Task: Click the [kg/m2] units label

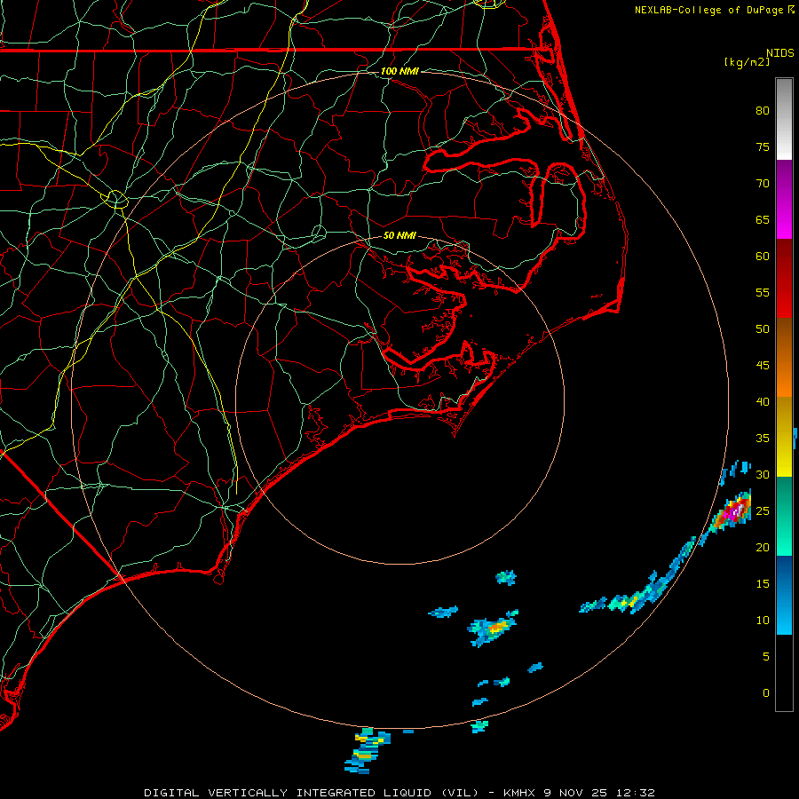Action: pos(747,62)
